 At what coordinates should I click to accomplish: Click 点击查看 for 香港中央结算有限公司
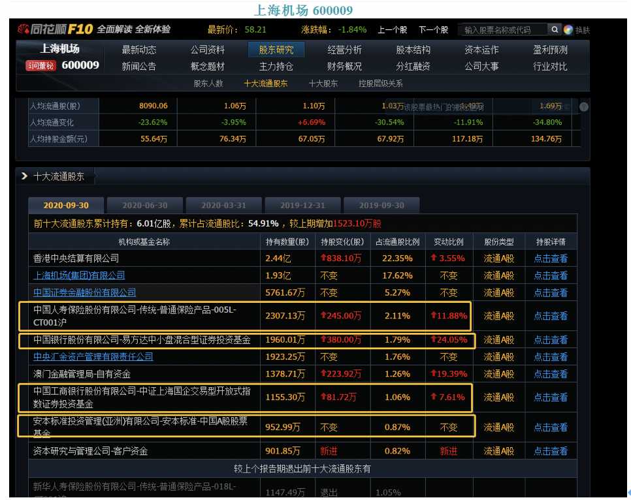click(x=551, y=258)
